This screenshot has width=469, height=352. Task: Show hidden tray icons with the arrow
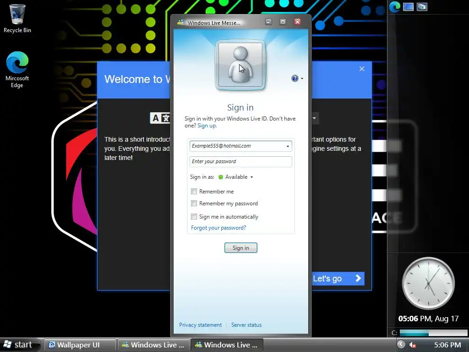click(x=401, y=345)
